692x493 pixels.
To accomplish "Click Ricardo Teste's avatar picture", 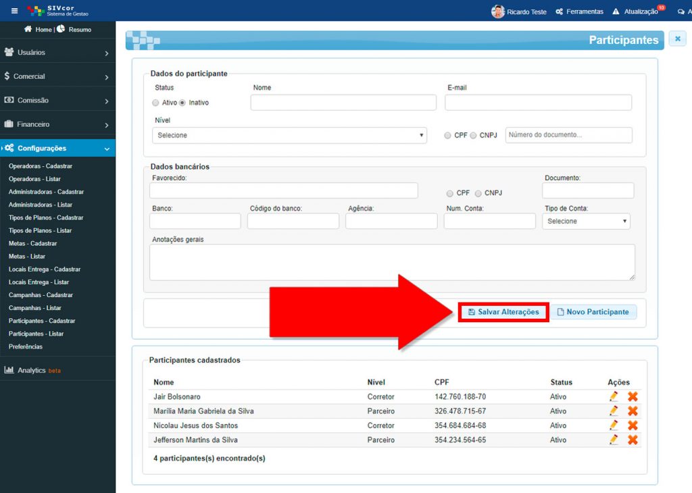I will pos(498,11).
